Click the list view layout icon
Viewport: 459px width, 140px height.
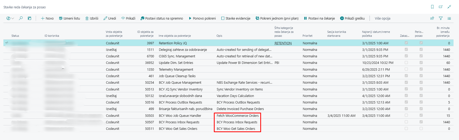pos(449,18)
